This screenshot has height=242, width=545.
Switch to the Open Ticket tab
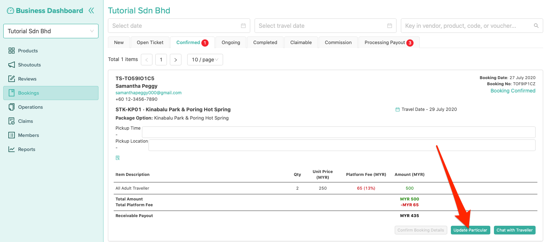[150, 42]
